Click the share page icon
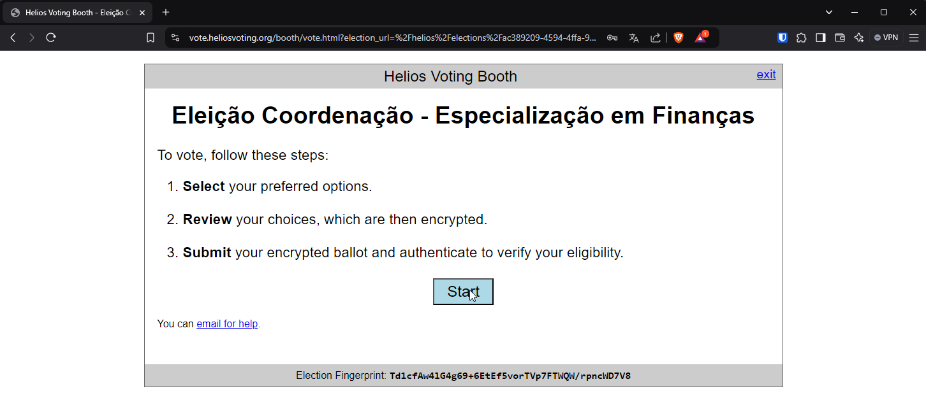 655,38
